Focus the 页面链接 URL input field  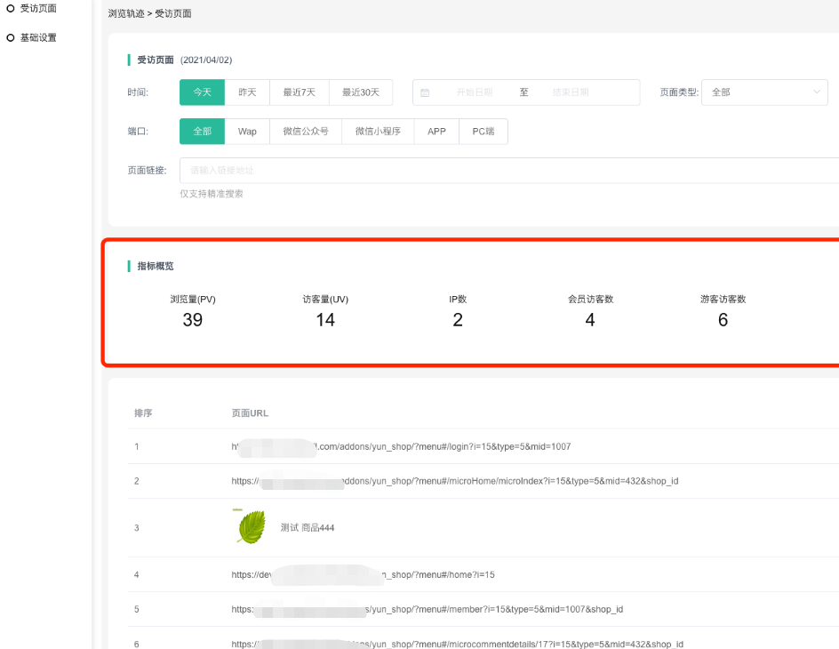coord(507,170)
